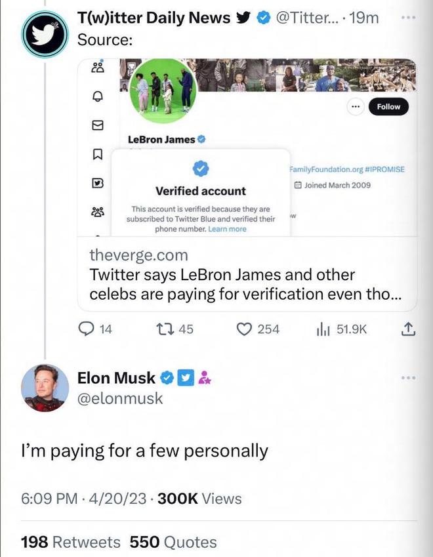Follow the LeBron James profile
The height and width of the screenshot is (557, 433).
388,107
